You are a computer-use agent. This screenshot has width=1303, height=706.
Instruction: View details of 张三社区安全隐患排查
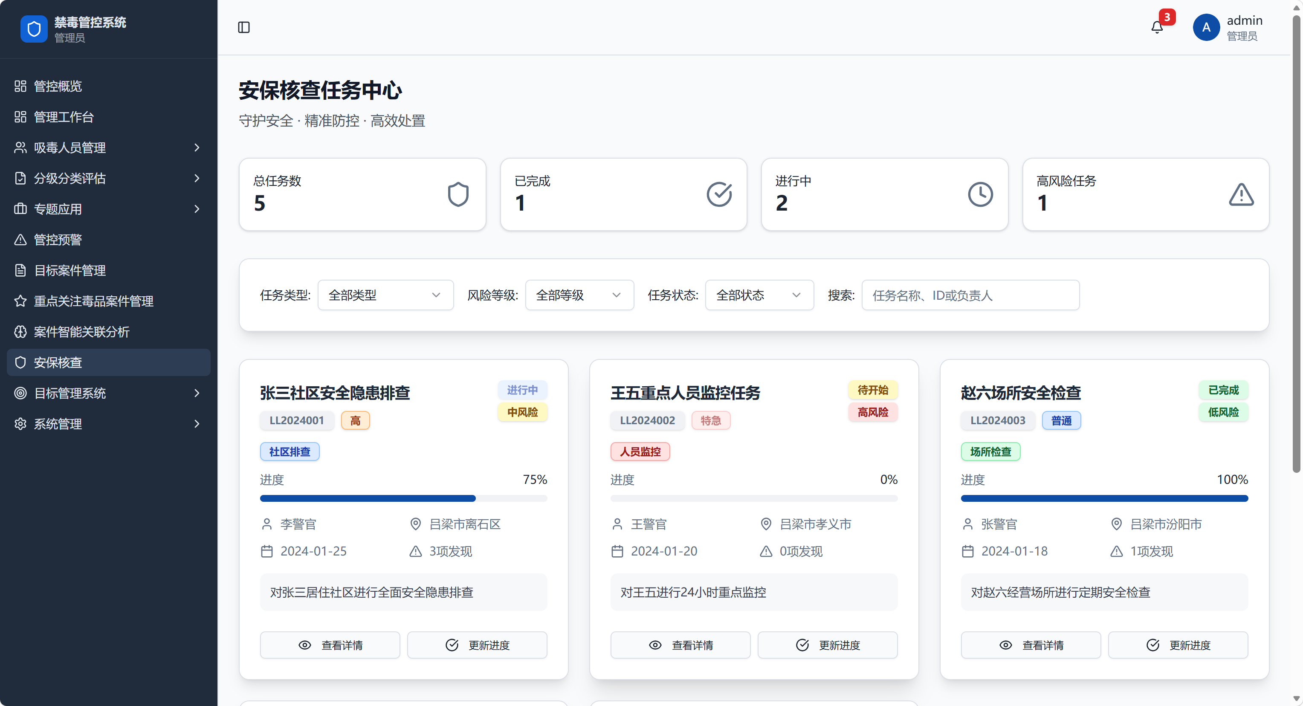(x=330, y=645)
